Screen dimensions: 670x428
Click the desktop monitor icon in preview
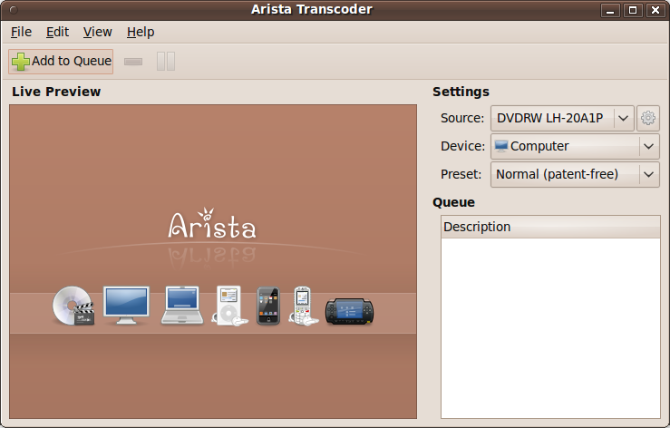click(x=127, y=306)
